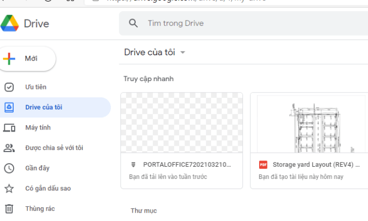The image size is (368, 221).
Task: Click the PORTALOFFICE7202103210 file name
Action: tap(187, 165)
